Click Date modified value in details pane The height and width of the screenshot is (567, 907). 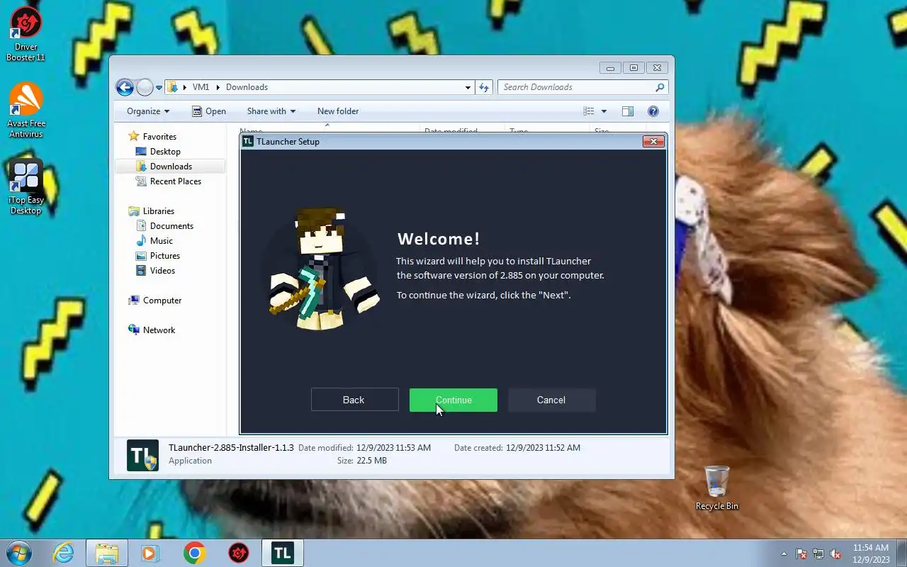tap(393, 448)
